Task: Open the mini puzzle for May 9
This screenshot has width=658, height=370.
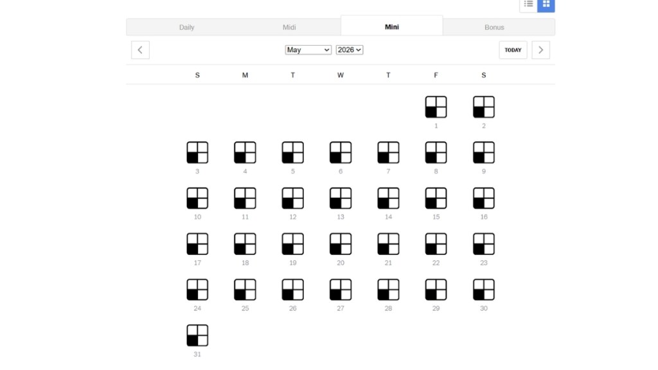Action: pos(483,153)
